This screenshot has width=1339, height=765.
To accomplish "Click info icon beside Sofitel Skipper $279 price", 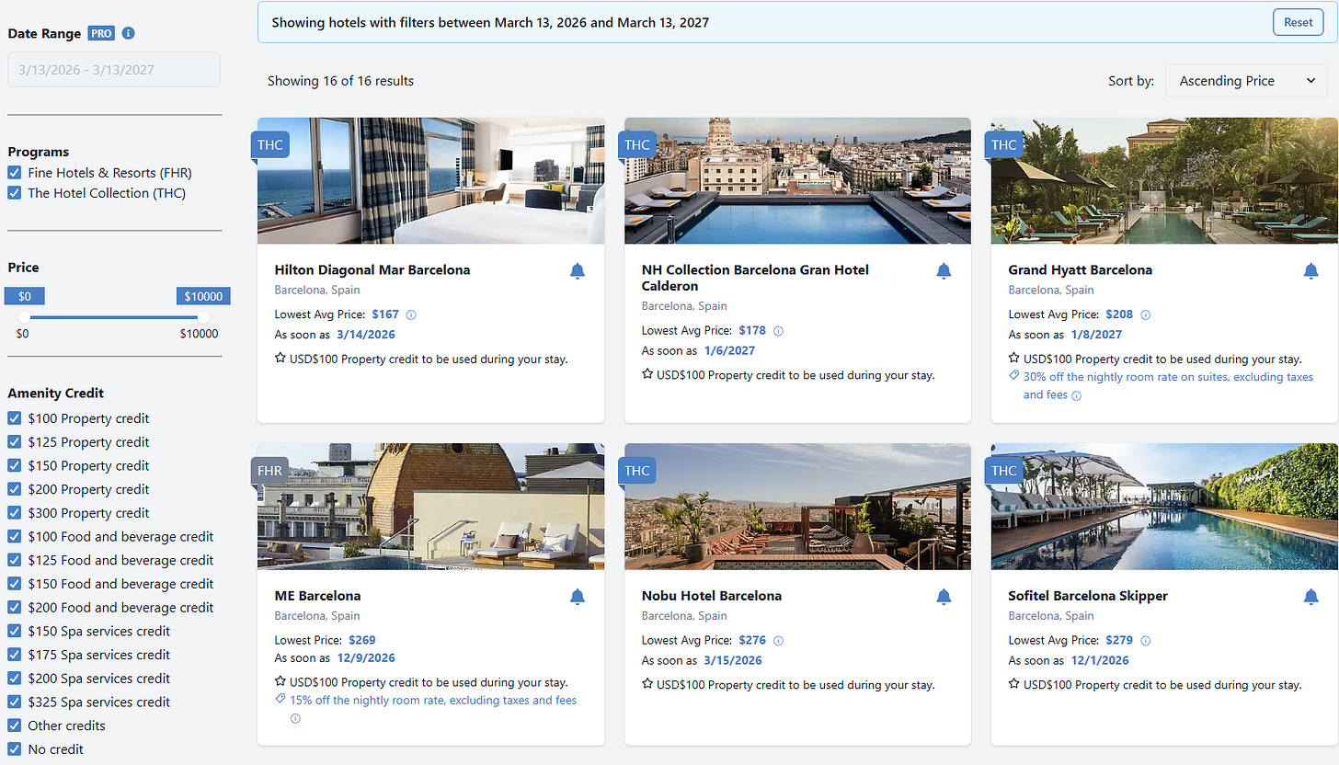I will click(1146, 641).
